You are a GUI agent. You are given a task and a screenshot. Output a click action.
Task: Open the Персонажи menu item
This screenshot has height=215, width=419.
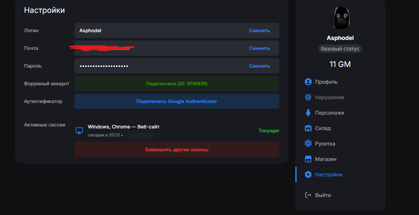click(329, 113)
